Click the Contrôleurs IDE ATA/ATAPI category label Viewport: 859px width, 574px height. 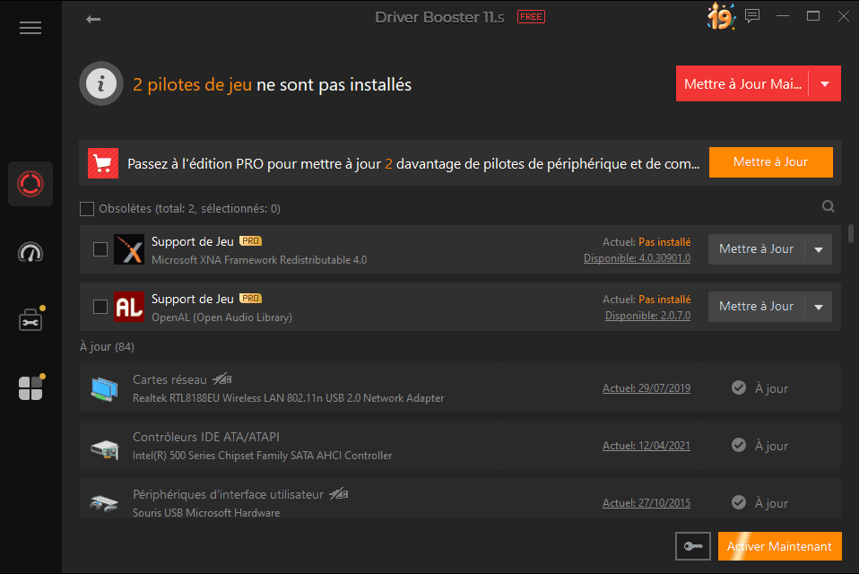click(x=206, y=437)
